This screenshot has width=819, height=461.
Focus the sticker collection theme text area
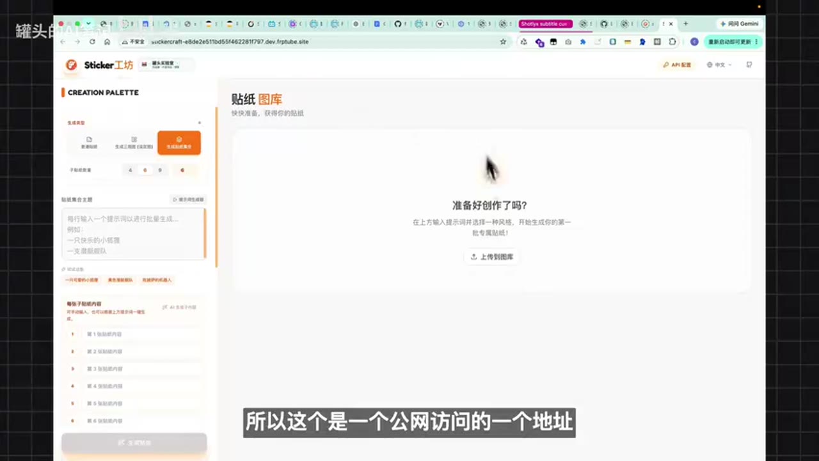(134, 234)
